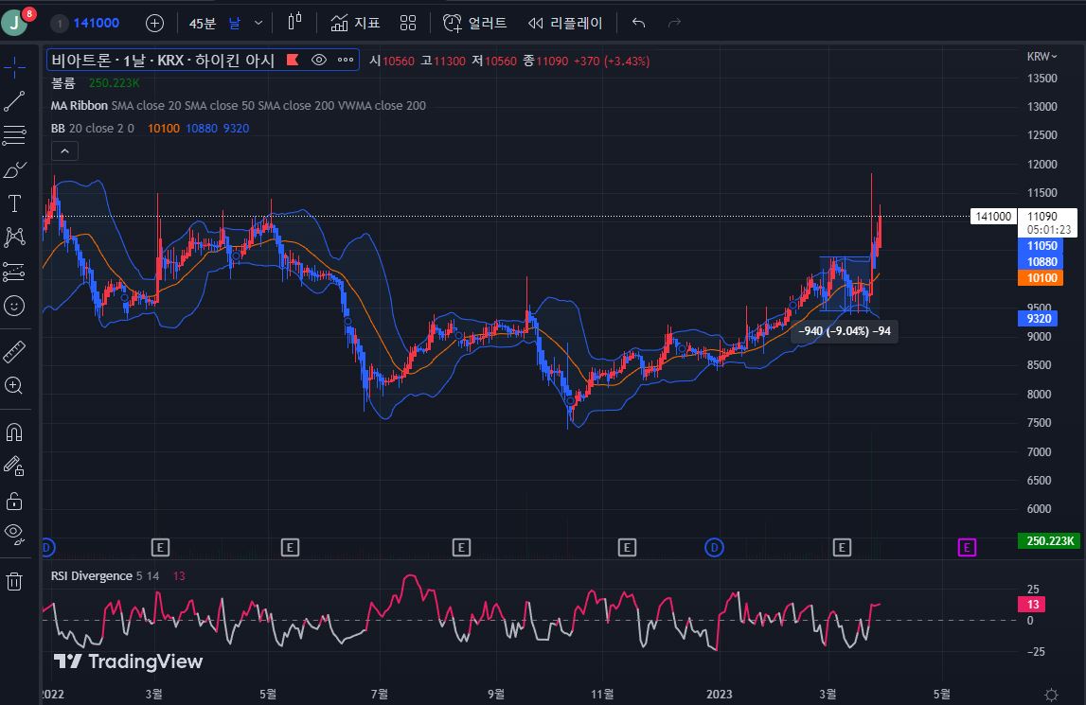1086x705 pixels.
Task: Select the 45분 timeframe
Action: 203,23
